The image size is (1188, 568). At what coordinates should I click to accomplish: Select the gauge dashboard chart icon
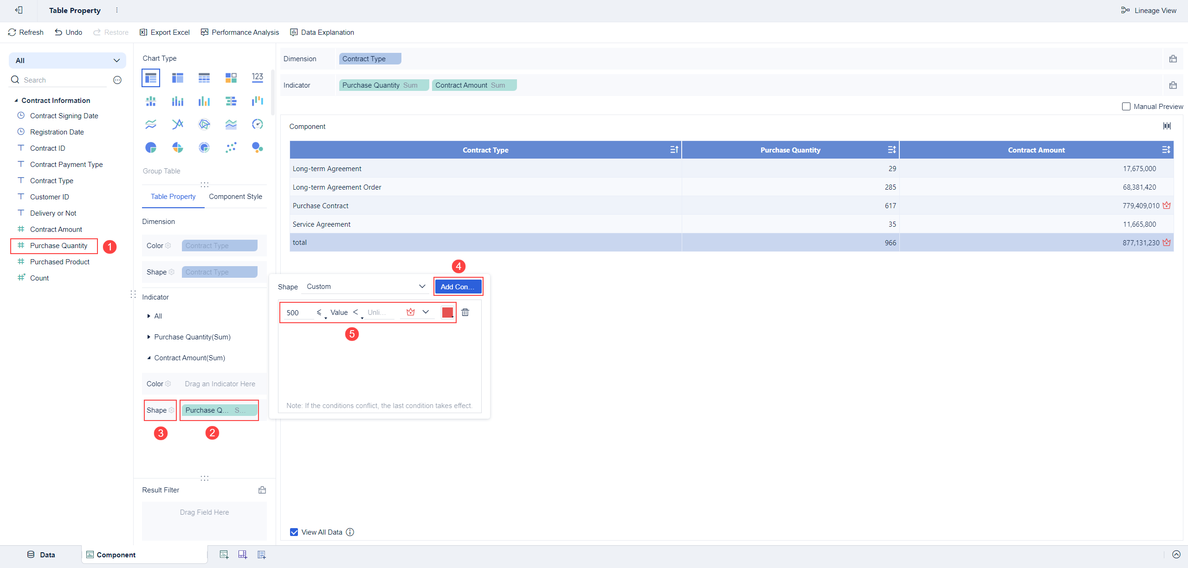click(x=258, y=124)
